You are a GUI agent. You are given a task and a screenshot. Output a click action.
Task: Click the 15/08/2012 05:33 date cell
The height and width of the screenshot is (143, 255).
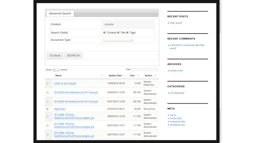point(116,83)
